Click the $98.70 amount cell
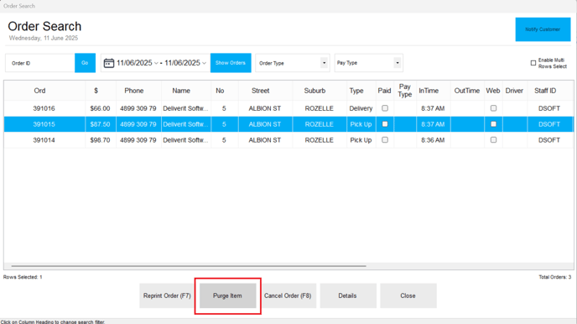The image size is (577, 324). coord(100,140)
